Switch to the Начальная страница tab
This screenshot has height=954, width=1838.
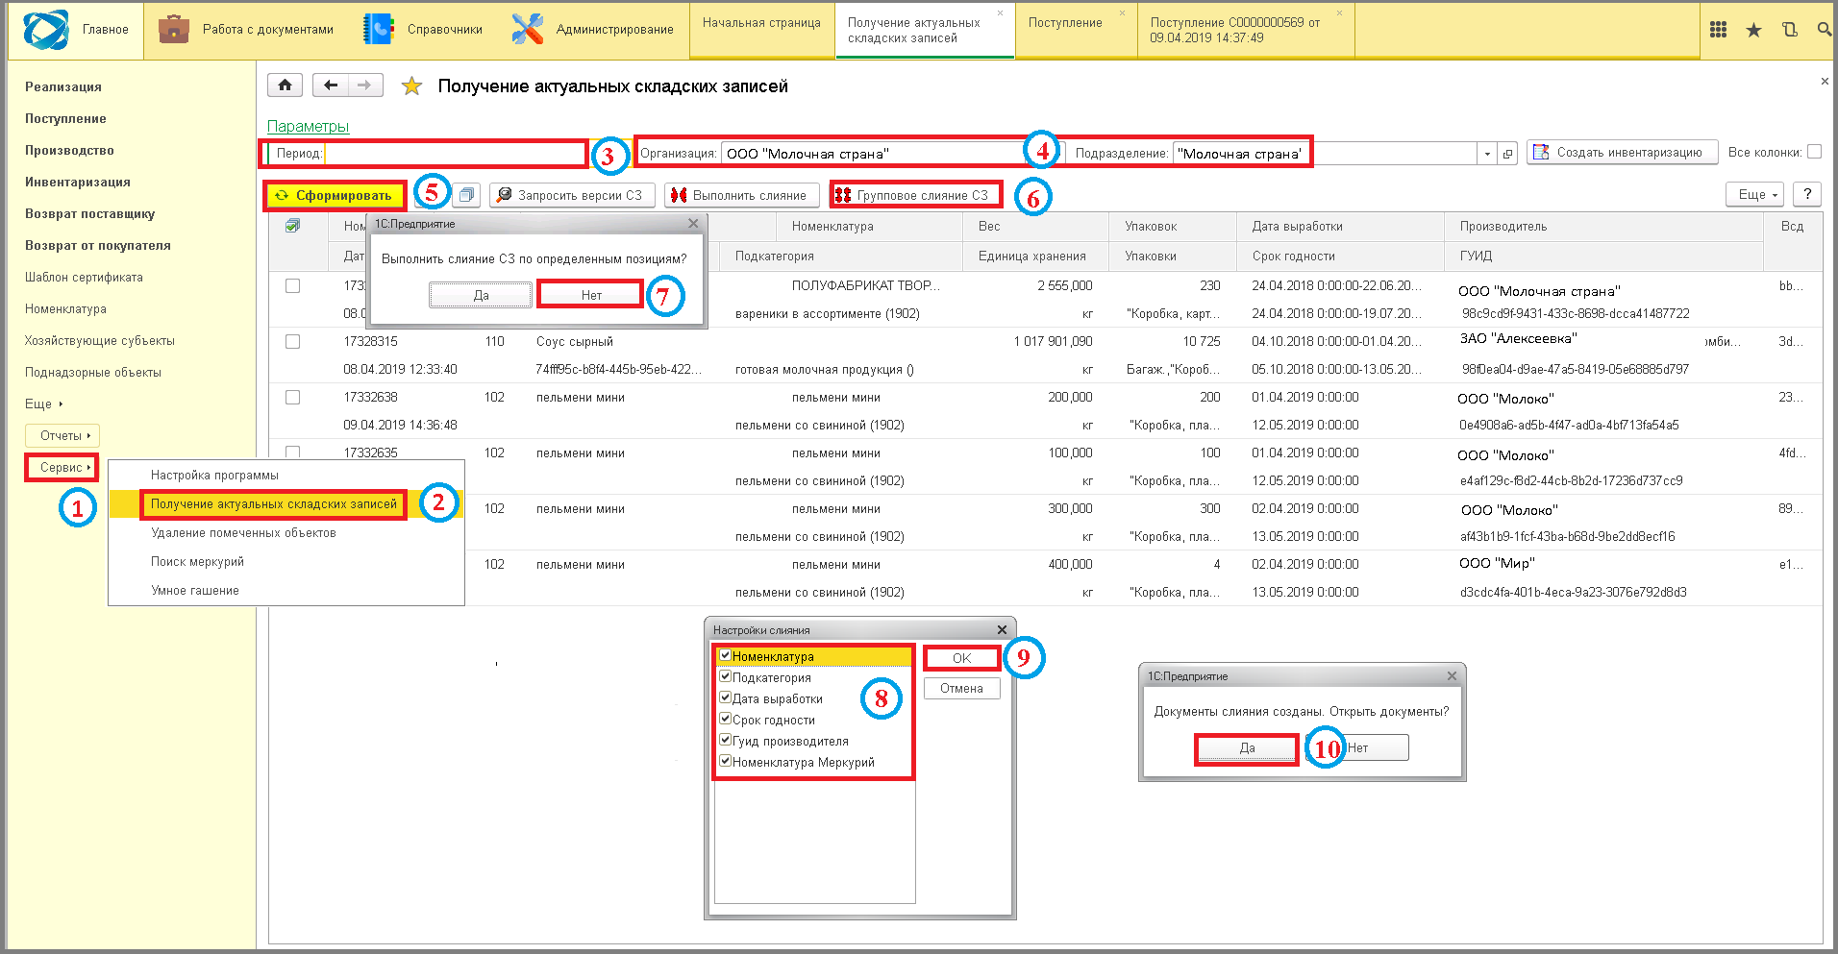pyautogui.click(x=761, y=23)
